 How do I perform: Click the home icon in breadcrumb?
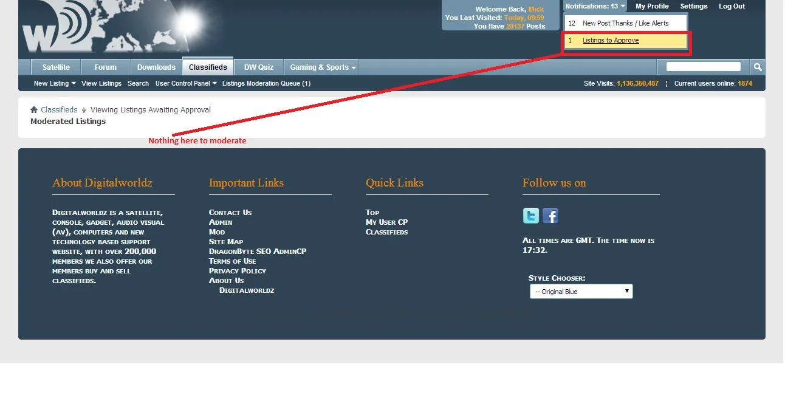tap(34, 110)
